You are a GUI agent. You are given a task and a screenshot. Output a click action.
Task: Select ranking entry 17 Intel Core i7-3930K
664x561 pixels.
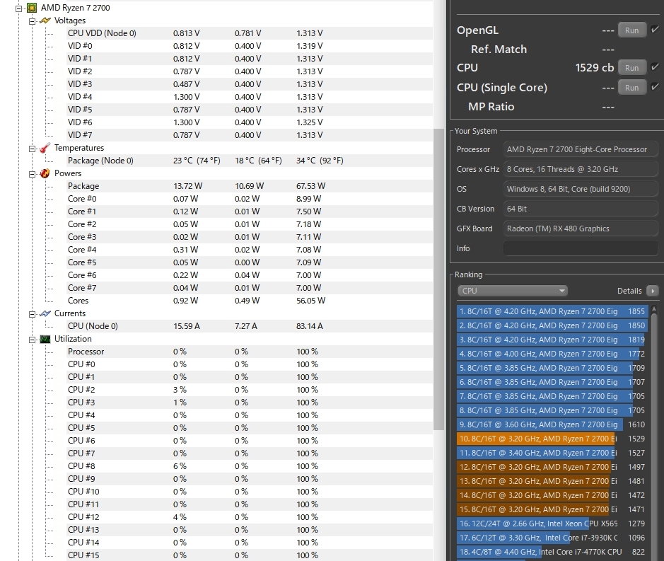click(x=552, y=538)
